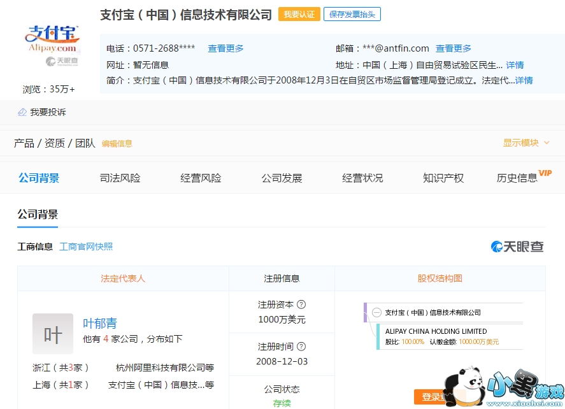
Task: Open the 工商官网快照 link
Action: (86, 247)
